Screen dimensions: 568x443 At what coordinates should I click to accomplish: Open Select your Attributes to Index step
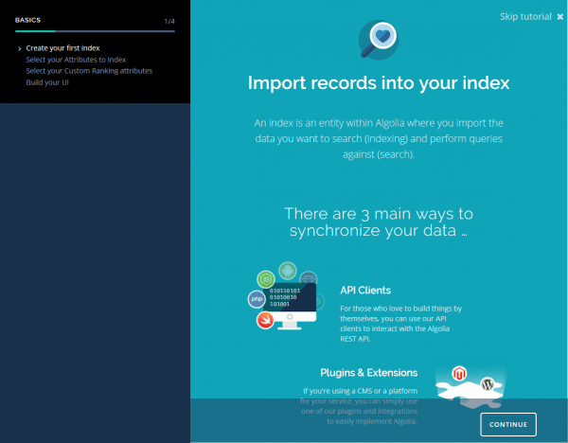[76, 60]
